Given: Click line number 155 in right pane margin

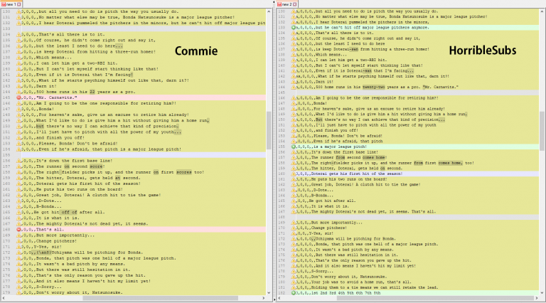Looking at the screenshot, I should pyautogui.click(x=282, y=147).
